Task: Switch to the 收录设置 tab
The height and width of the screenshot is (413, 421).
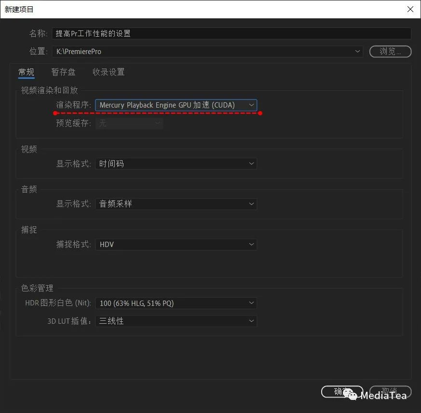Action: (109, 72)
